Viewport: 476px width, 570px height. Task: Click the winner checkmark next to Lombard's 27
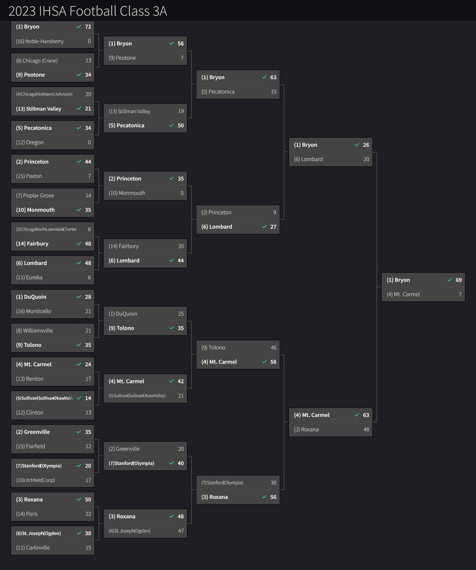tap(264, 227)
